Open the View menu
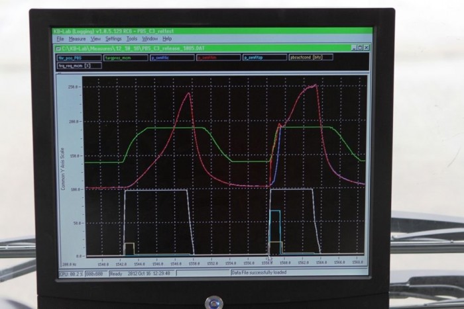 95,39
